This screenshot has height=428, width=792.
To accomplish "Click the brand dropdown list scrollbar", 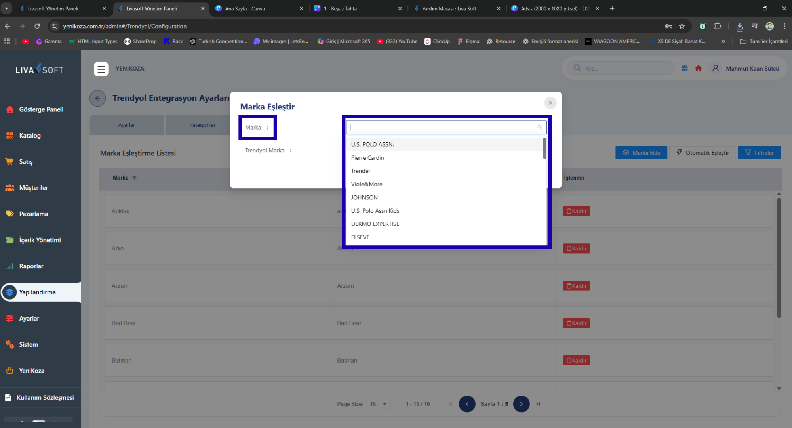I will tap(544, 149).
